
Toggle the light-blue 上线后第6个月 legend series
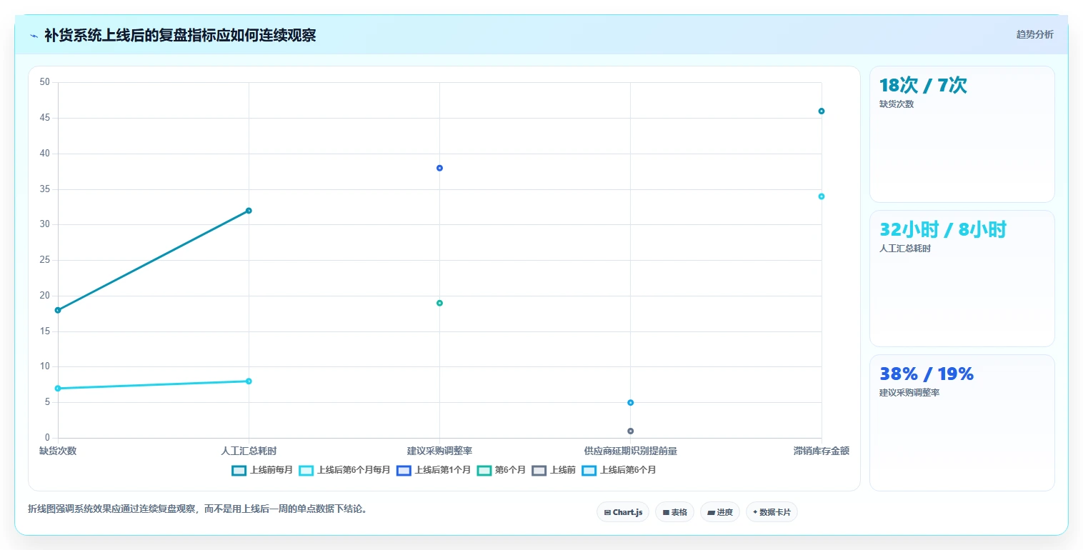tap(619, 470)
